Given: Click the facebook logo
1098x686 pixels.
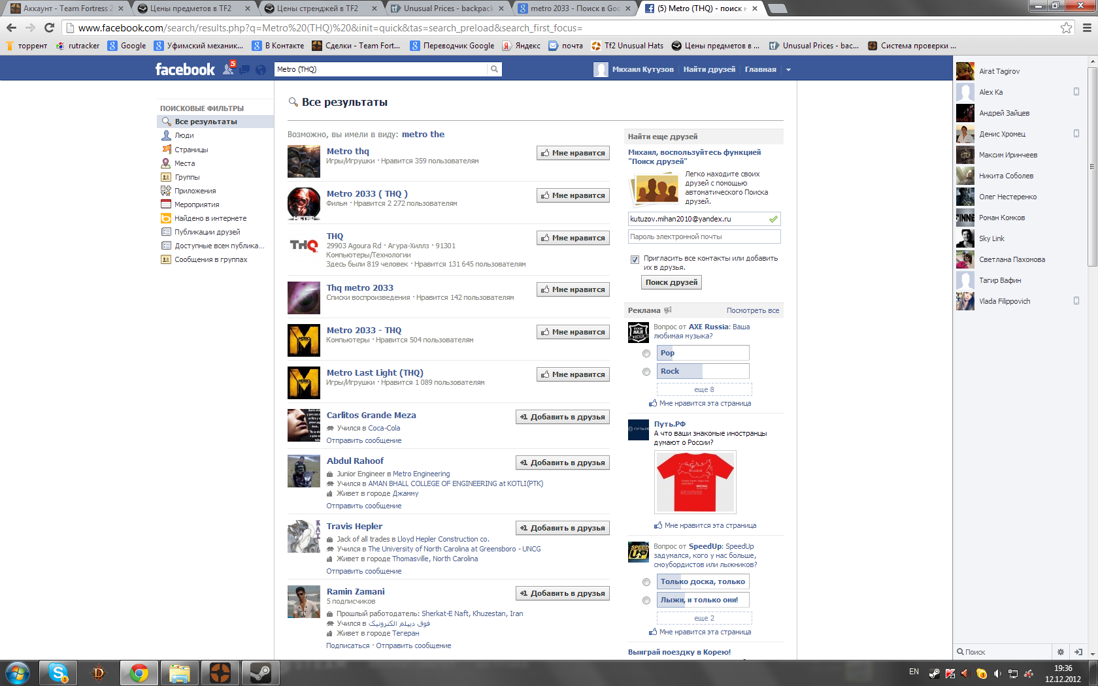Looking at the screenshot, I should (x=185, y=69).
